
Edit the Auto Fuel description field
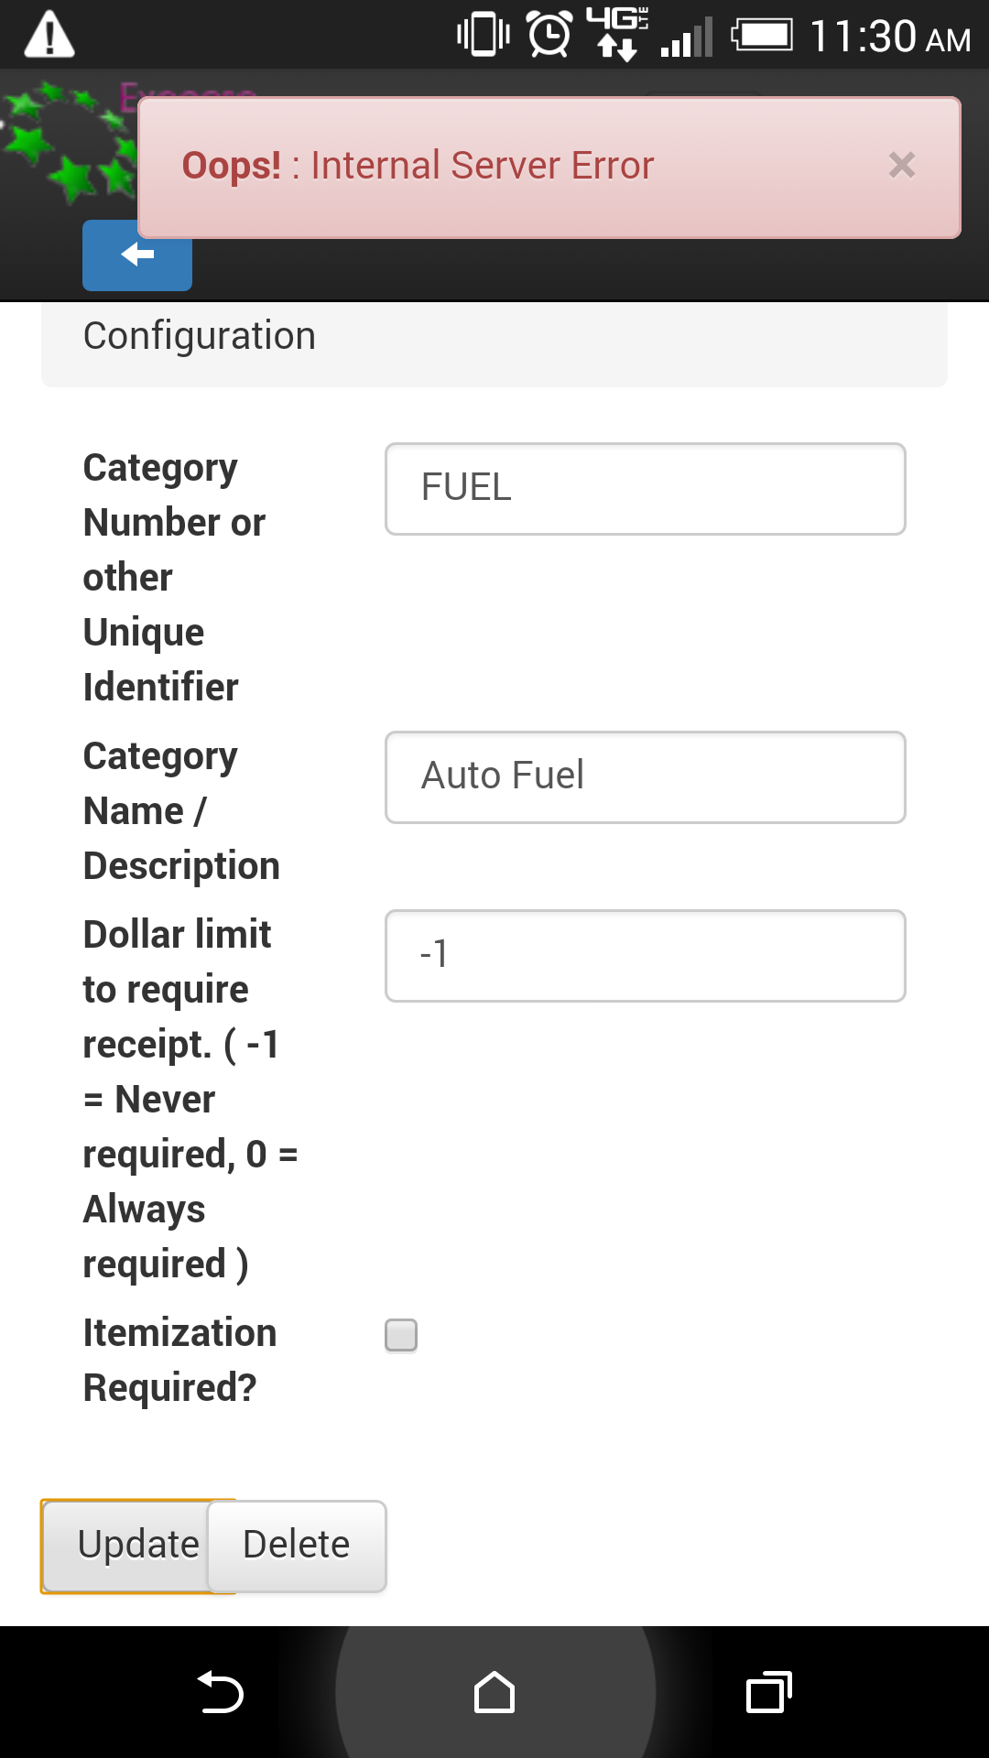click(645, 776)
